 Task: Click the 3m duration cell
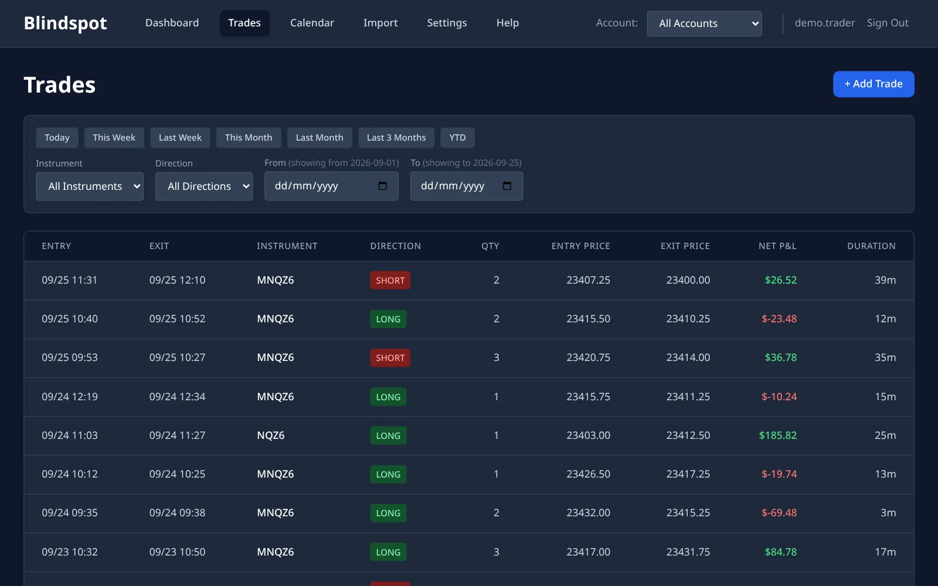coord(888,513)
